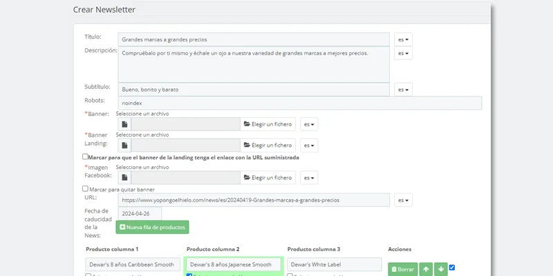Click product field Dewar's 8 años Caribbean Smooth
The height and width of the screenshot is (276, 553).
click(x=133, y=264)
